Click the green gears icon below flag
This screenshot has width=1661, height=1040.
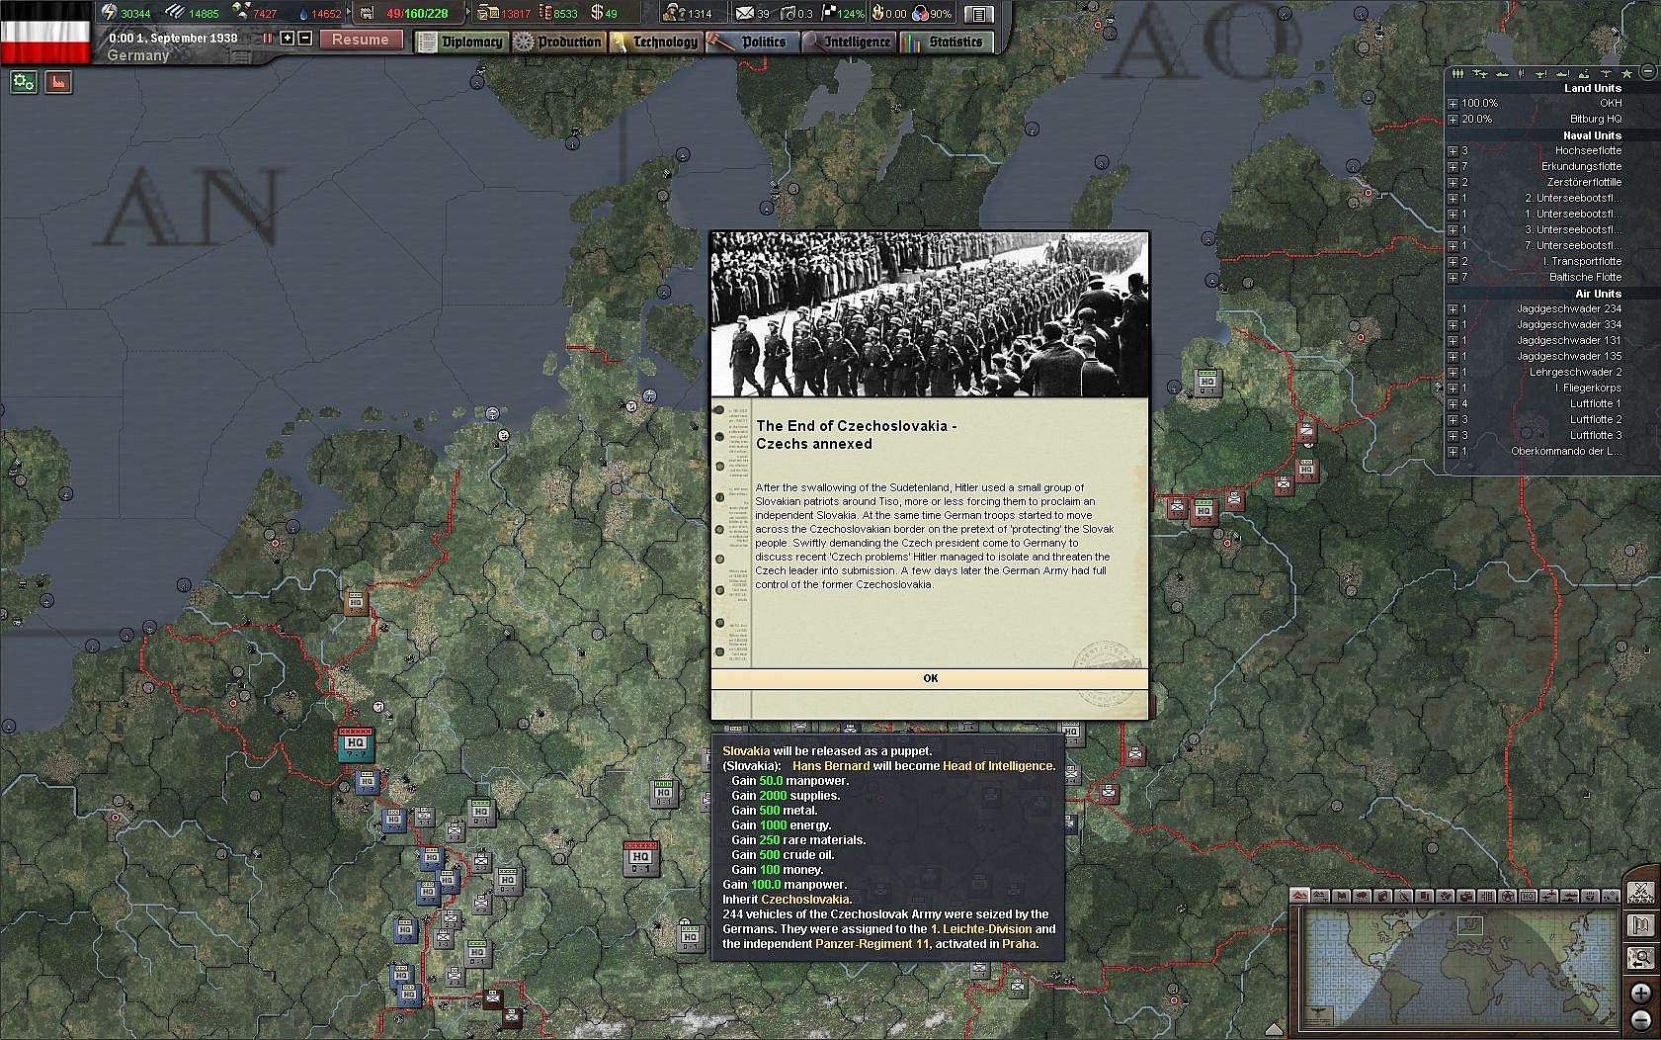24,83
